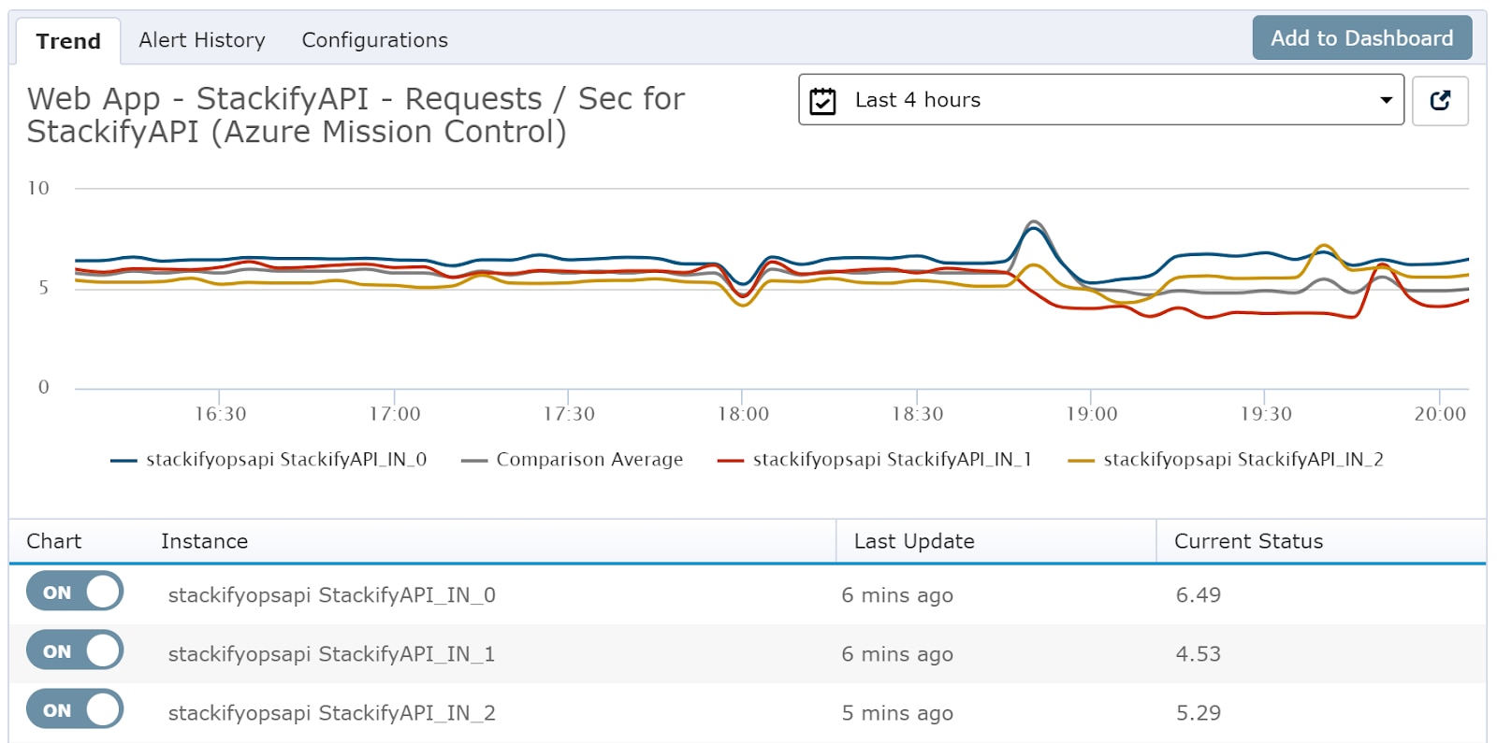Click the Last Update column header

913,541
